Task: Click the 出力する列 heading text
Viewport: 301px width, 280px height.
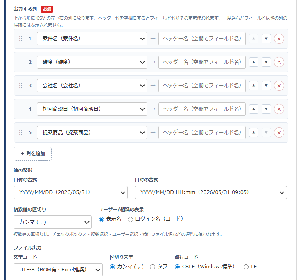Action: (25, 9)
